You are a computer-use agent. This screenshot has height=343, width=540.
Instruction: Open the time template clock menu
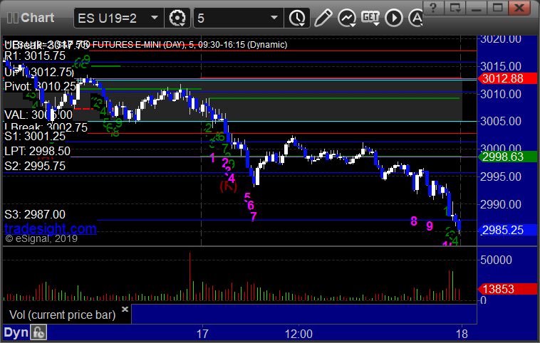297,18
